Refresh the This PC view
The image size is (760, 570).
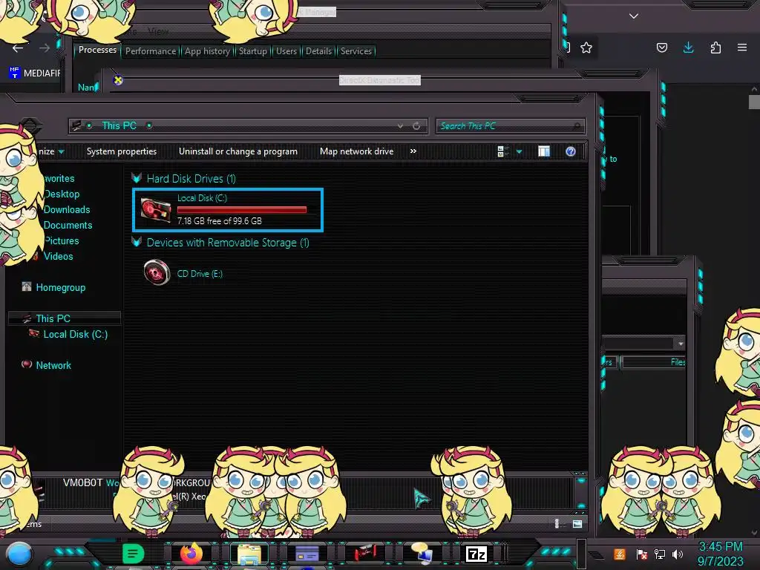click(x=416, y=126)
